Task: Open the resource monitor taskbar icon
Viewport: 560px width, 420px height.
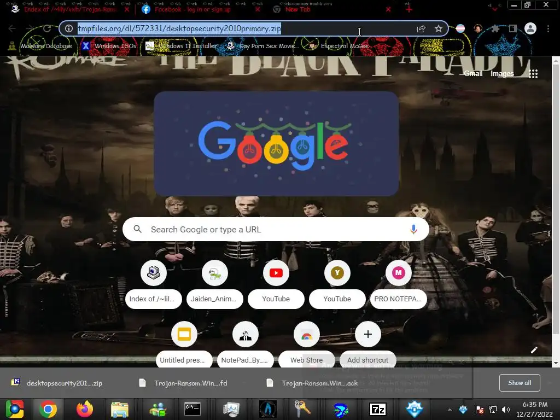Action: coord(231,409)
